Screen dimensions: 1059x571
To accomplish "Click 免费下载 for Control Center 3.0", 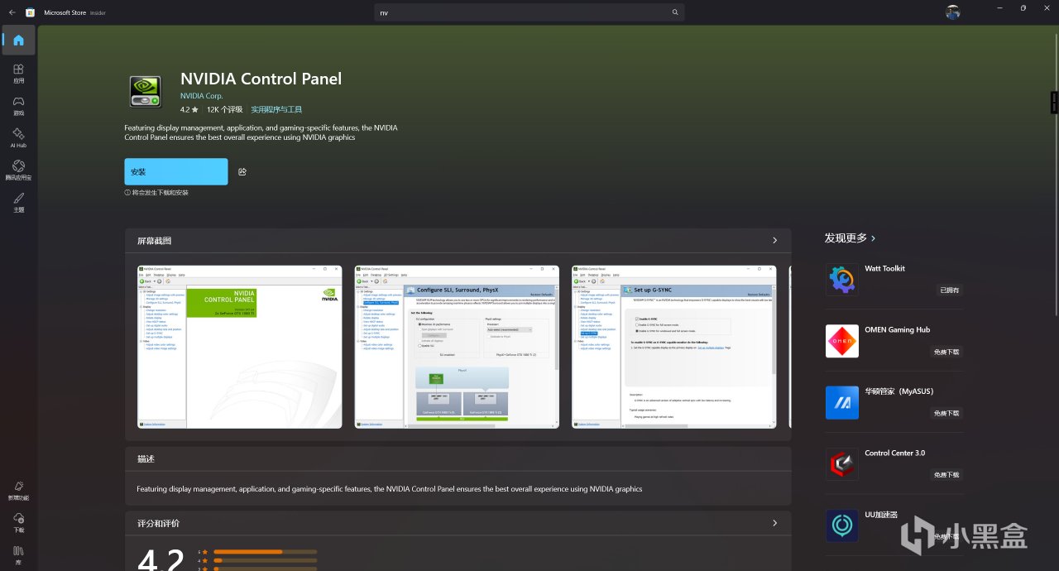I will pyautogui.click(x=946, y=475).
